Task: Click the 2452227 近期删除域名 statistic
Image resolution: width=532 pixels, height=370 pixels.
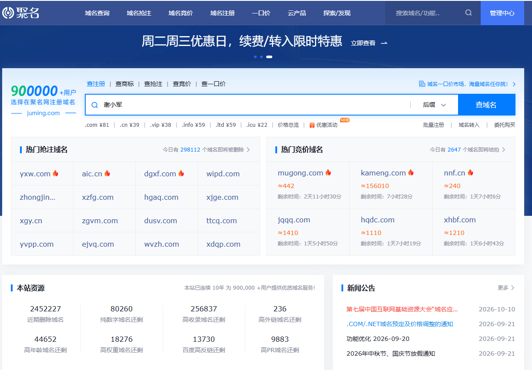Action: click(45, 314)
